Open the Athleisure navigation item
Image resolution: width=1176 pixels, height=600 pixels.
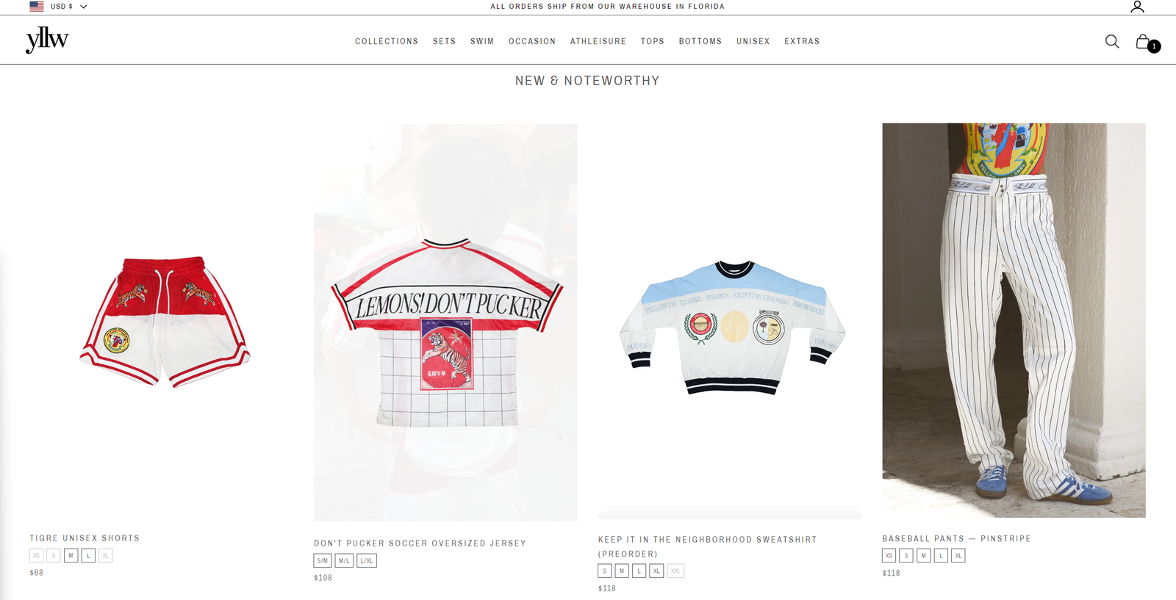coord(598,41)
